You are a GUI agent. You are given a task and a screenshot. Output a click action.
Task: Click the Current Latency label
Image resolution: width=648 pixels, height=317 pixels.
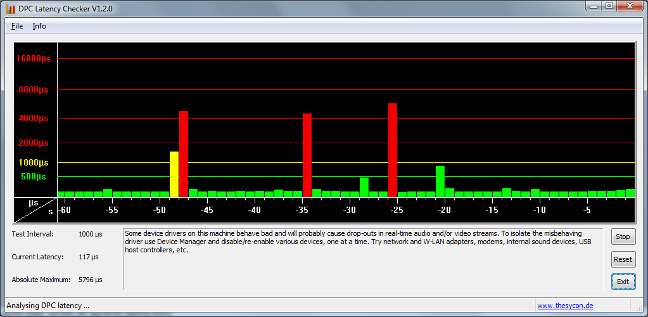pos(37,257)
